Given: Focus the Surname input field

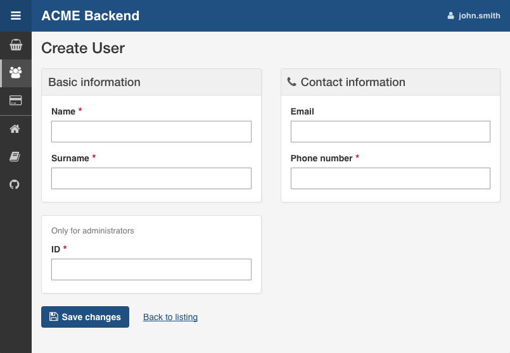Looking at the screenshot, I should [x=151, y=178].
